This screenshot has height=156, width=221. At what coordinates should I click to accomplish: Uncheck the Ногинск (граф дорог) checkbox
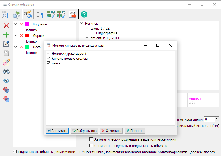coord(49,54)
